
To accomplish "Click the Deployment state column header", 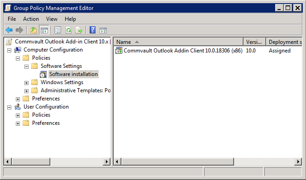I will point(284,42).
